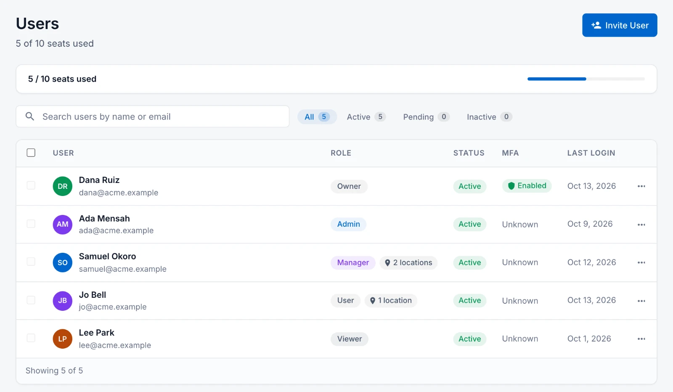Viewport: 673px width, 392px height.
Task: Select the Lee Park row checkbox
Action: coord(31,338)
